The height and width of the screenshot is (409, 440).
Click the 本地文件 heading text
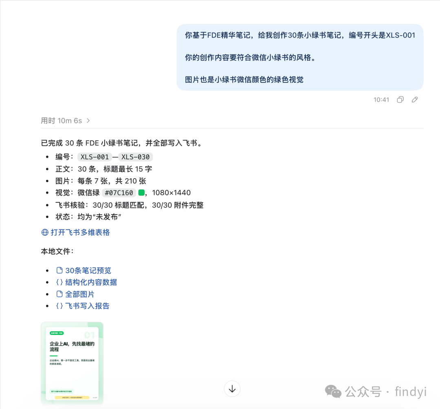(x=57, y=252)
